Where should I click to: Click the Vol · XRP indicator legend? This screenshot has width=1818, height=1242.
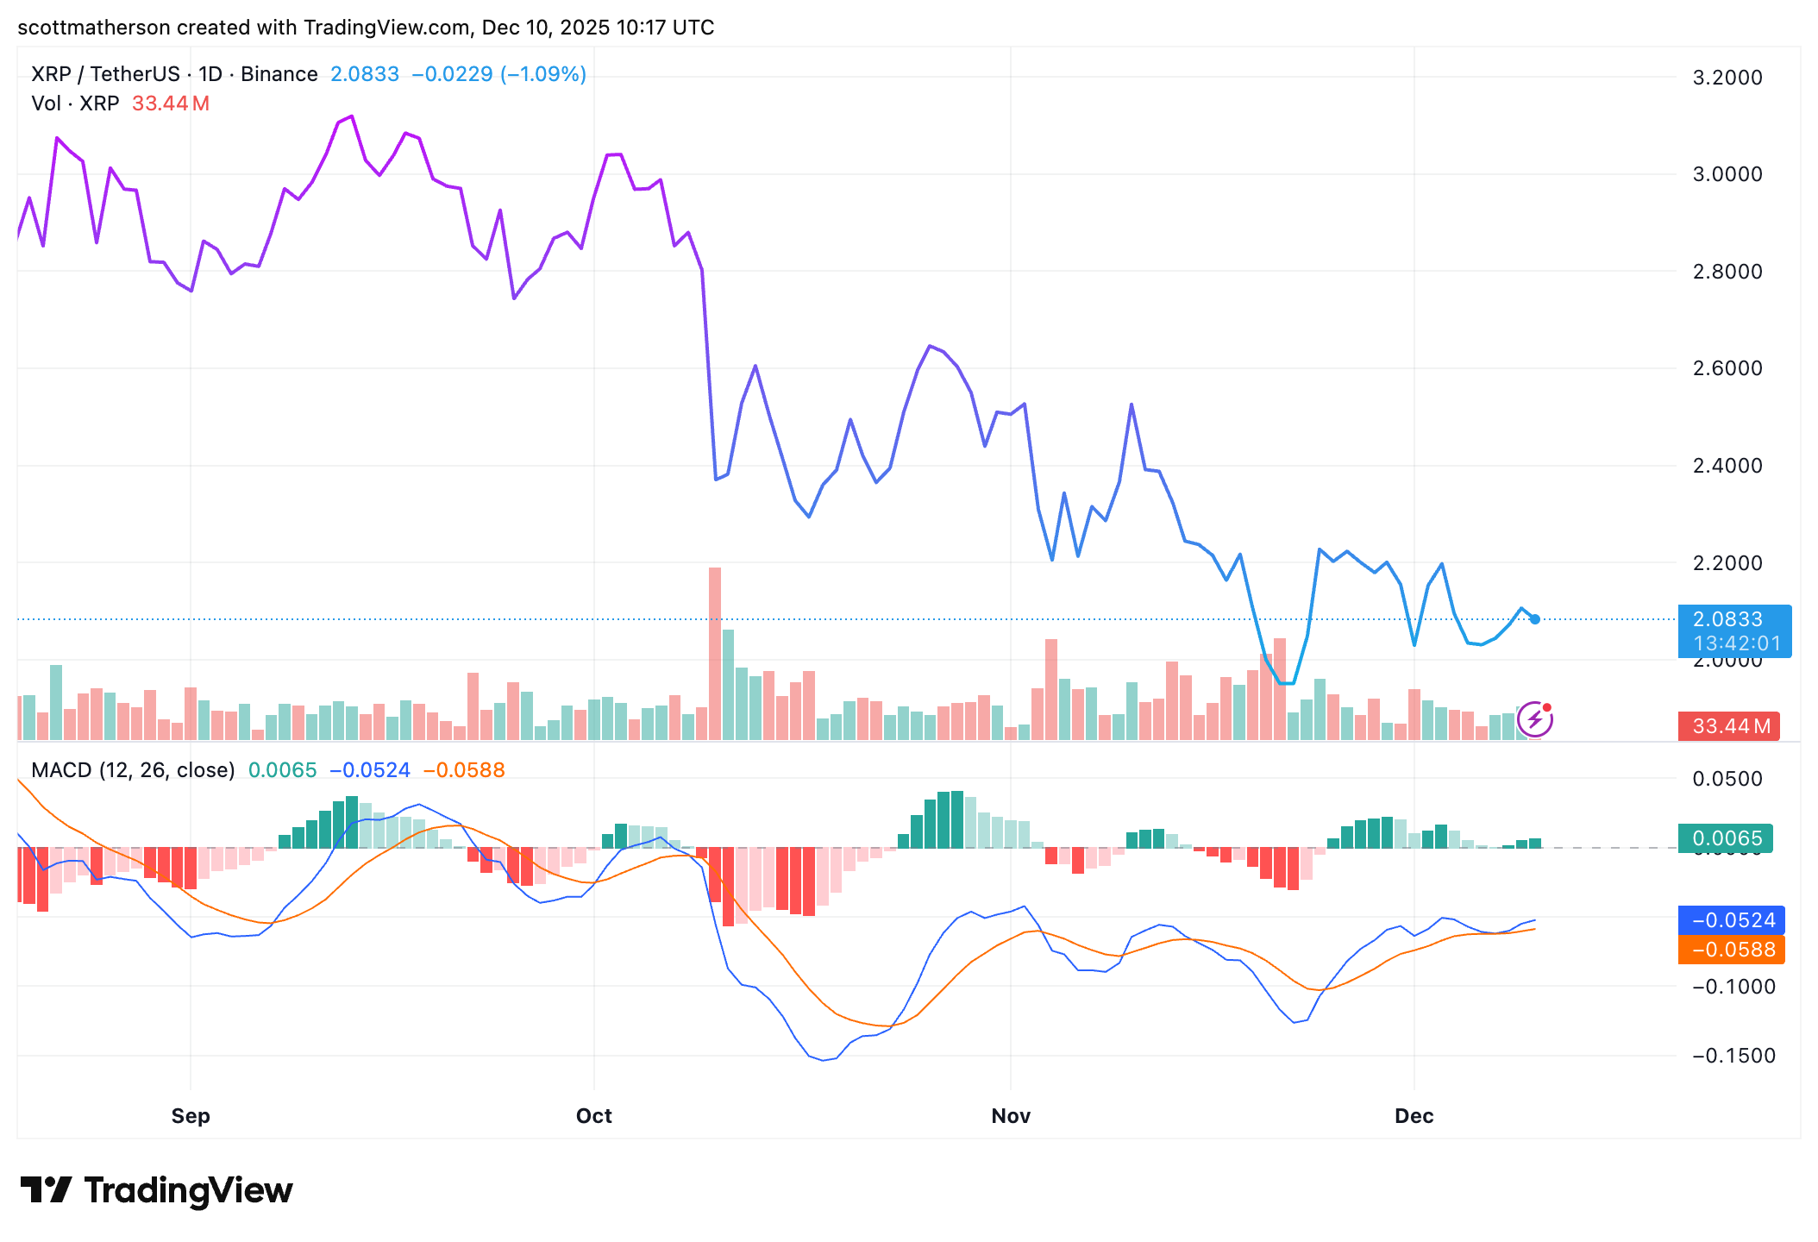tap(75, 103)
